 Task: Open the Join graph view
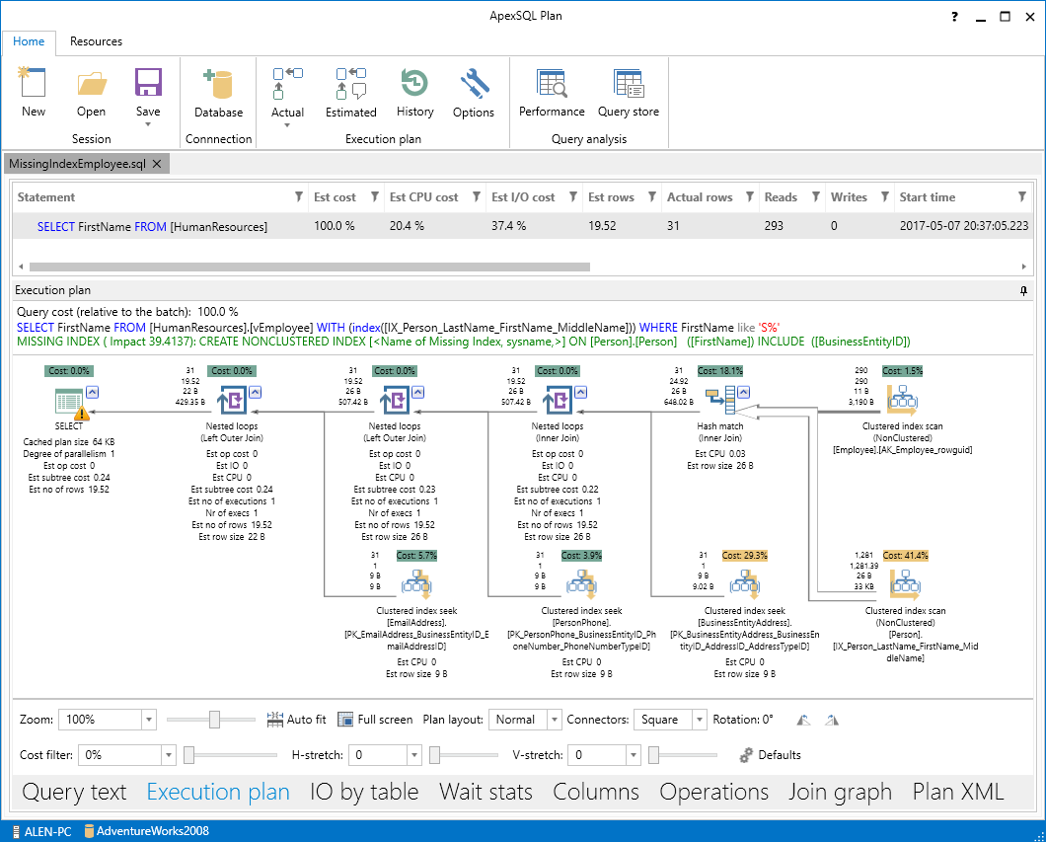pos(840,792)
